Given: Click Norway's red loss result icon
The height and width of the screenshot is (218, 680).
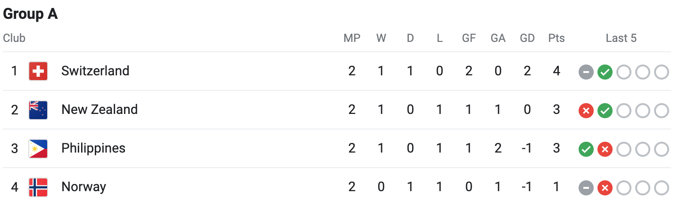Looking at the screenshot, I should (x=605, y=188).
